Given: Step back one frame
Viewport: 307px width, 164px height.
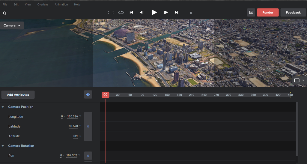Looking at the screenshot, I should pyautogui.click(x=142, y=13).
